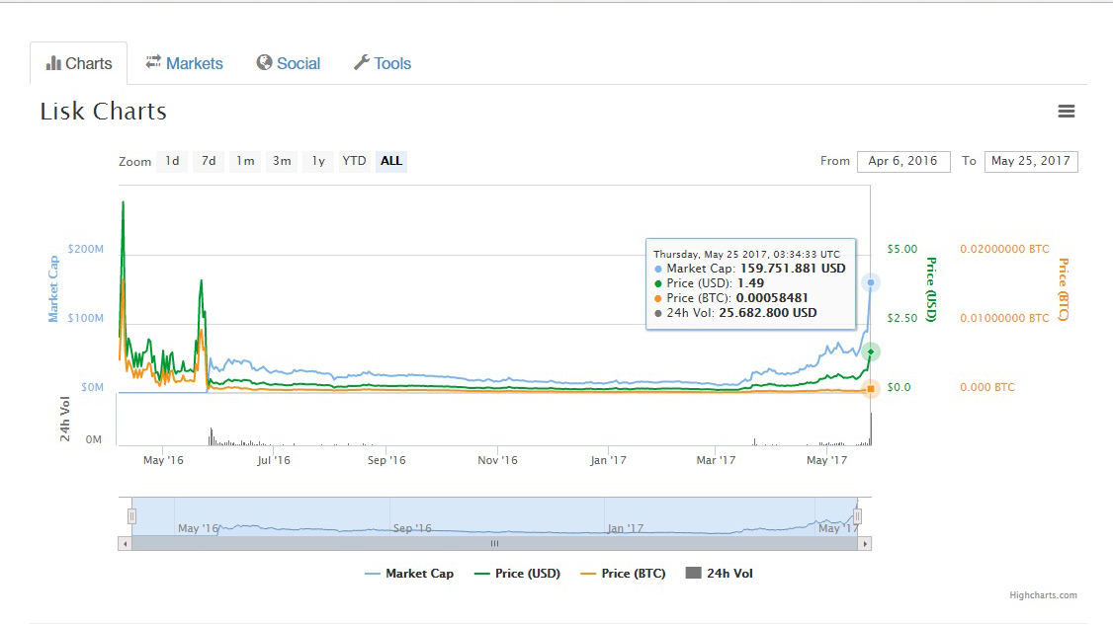Click the Jul '16 x-axis label
This screenshot has width=1113, height=625.
[273, 460]
